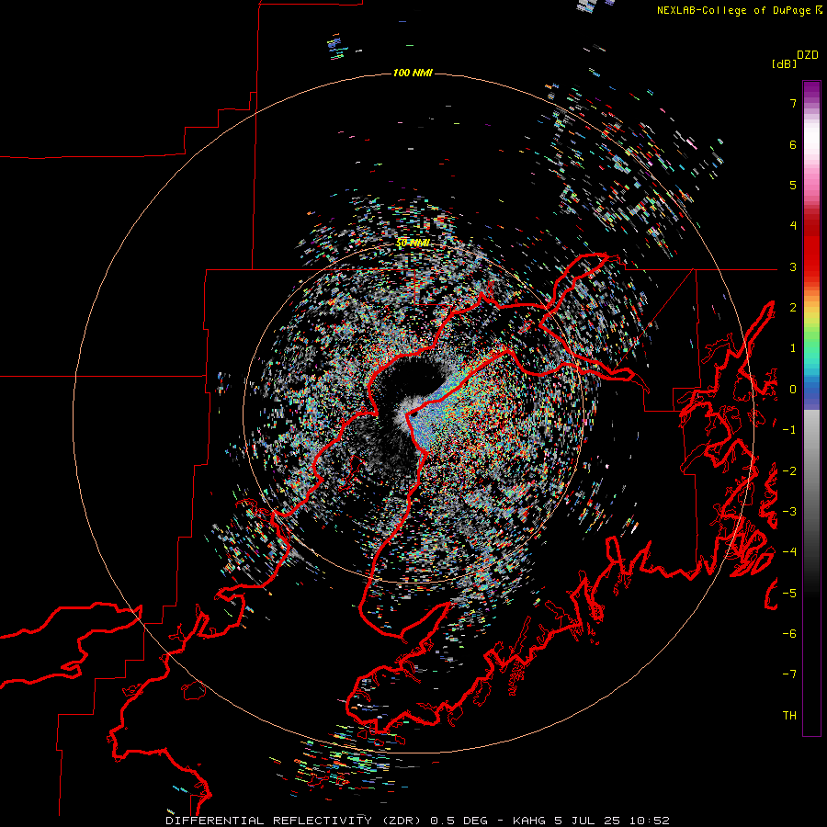Click the -6 dB label on the color scale
The height and width of the screenshot is (827, 827).
pos(789,634)
